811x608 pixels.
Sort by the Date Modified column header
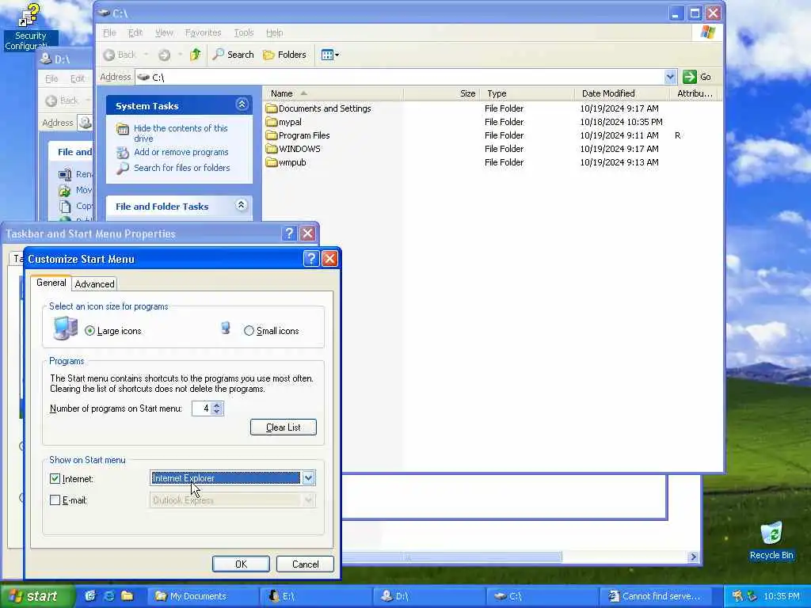pyautogui.click(x=623, y=93)
